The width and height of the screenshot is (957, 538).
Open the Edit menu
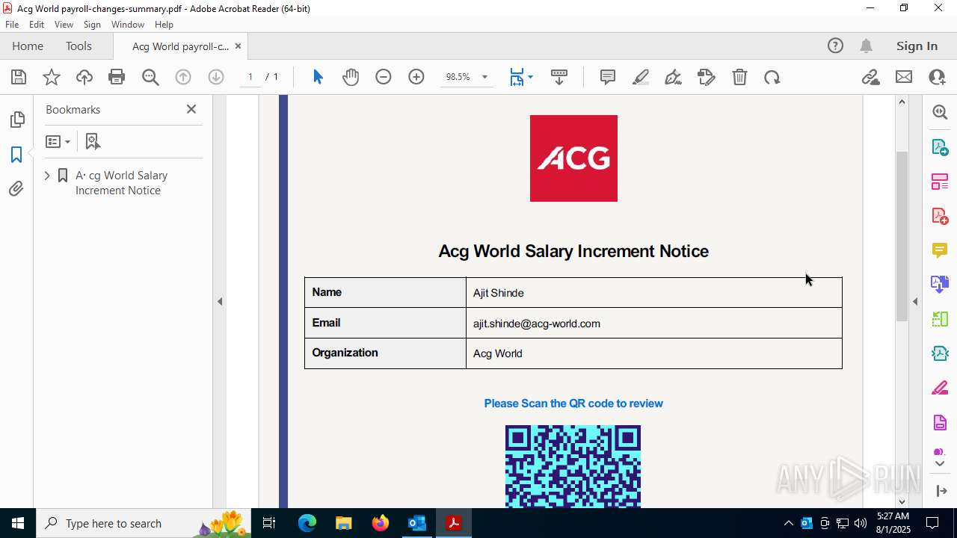point(37,25)
